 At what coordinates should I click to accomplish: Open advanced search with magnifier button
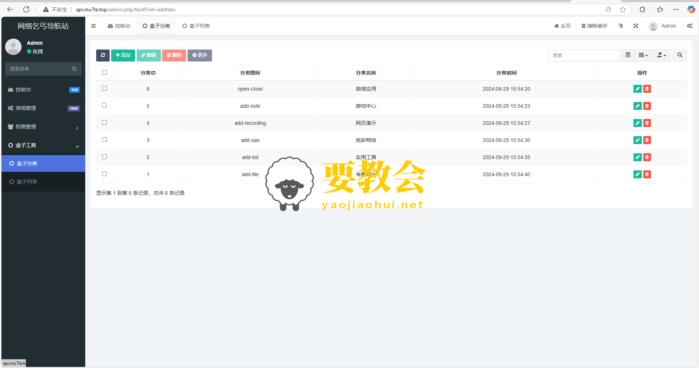click(x=680, y=55)
